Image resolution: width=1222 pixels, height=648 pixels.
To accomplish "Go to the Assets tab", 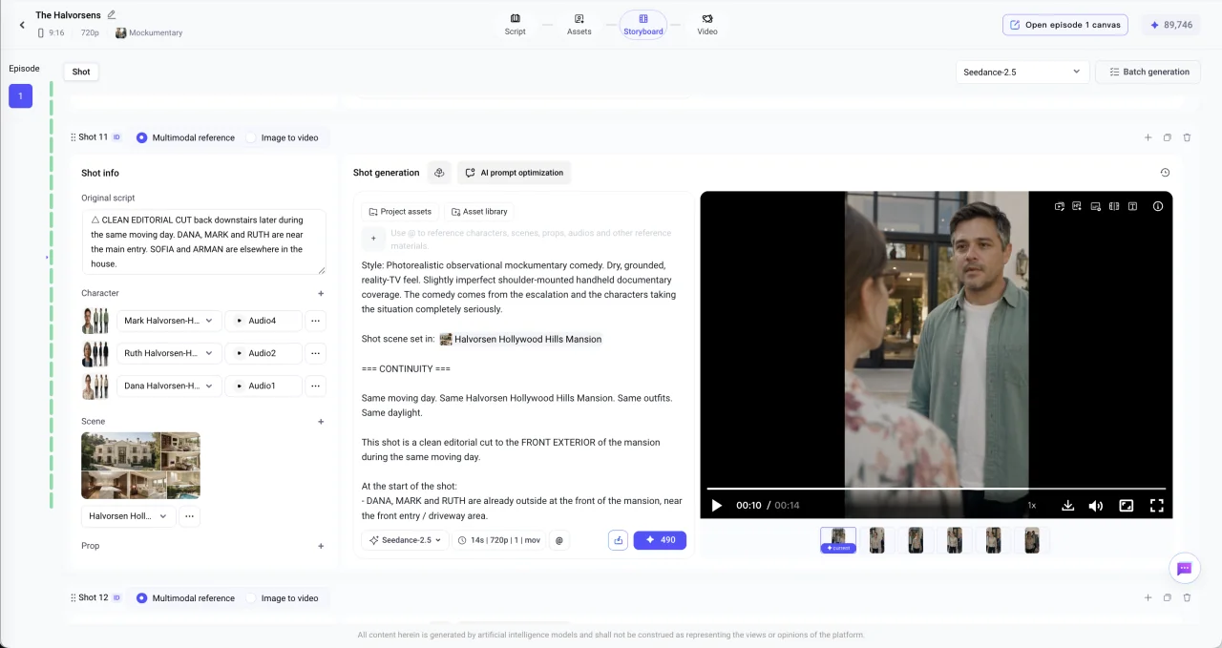I will point(579,24).
